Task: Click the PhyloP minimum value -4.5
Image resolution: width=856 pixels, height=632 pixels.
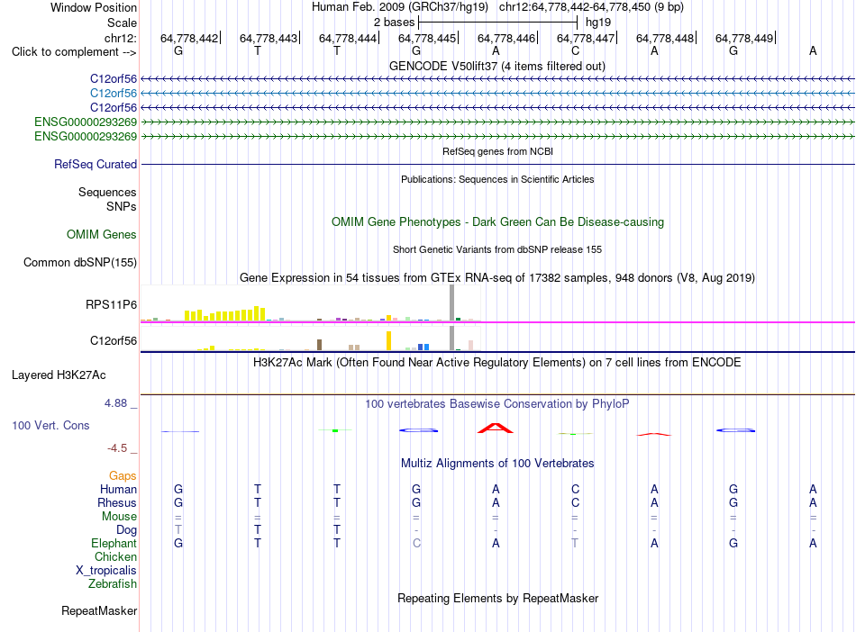Action: pos(117,448)
